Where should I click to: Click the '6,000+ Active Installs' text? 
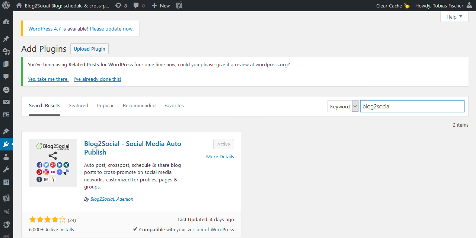(51, 229)
